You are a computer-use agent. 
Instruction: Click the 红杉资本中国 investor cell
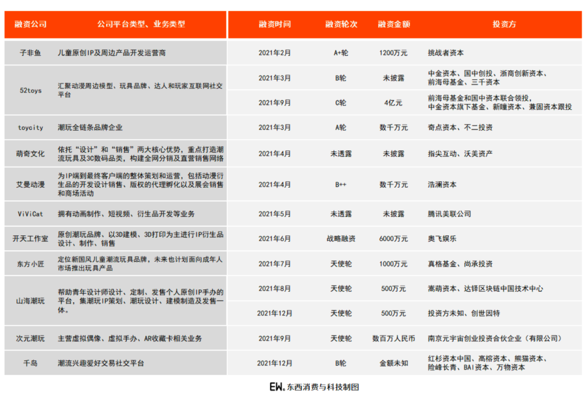[487, 363]
